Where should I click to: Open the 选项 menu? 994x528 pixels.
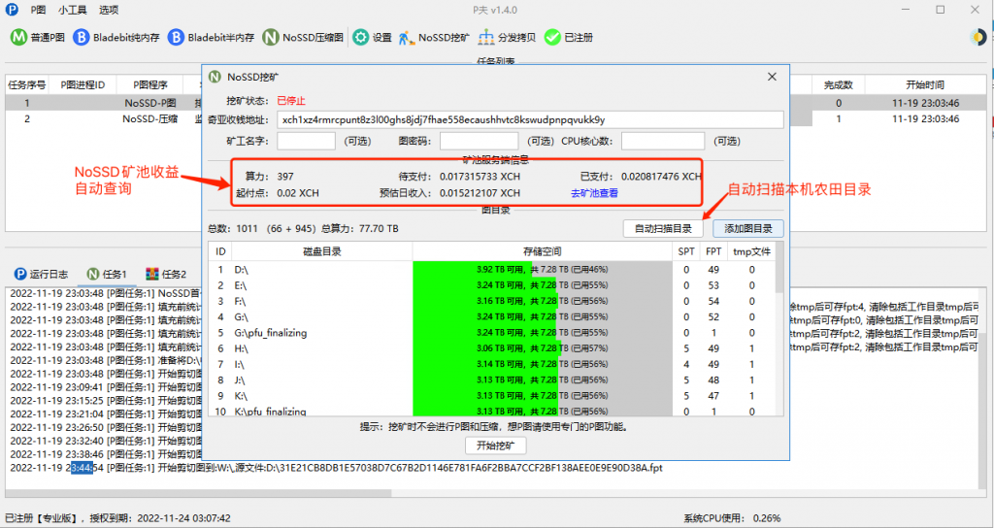point(109,10)
